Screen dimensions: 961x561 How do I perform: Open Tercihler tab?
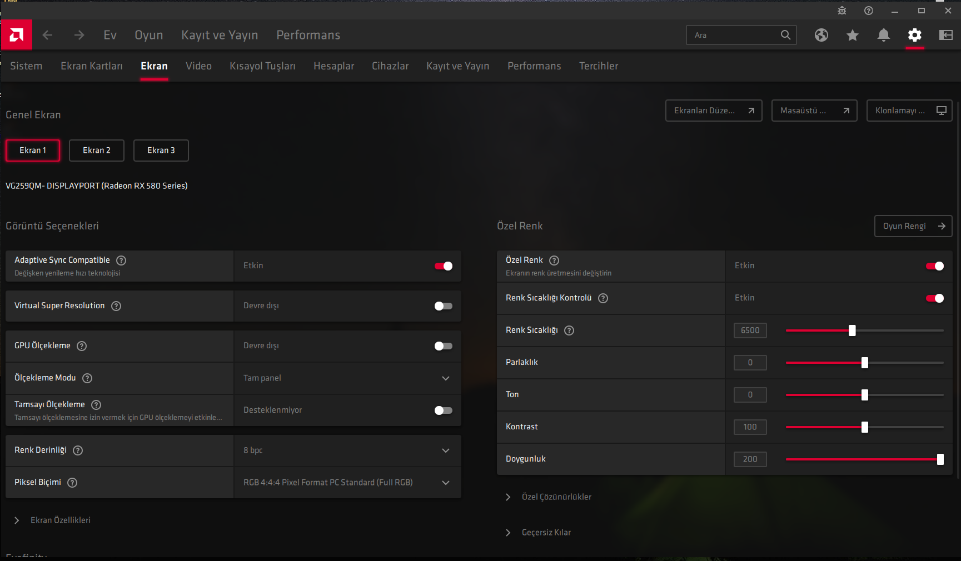(x=599, y=66)
